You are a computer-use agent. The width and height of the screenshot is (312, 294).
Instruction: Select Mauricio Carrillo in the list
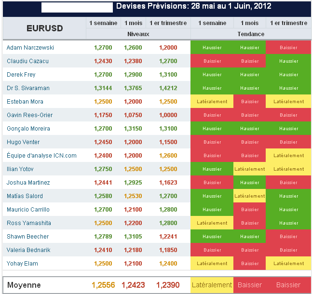(28, 210)
